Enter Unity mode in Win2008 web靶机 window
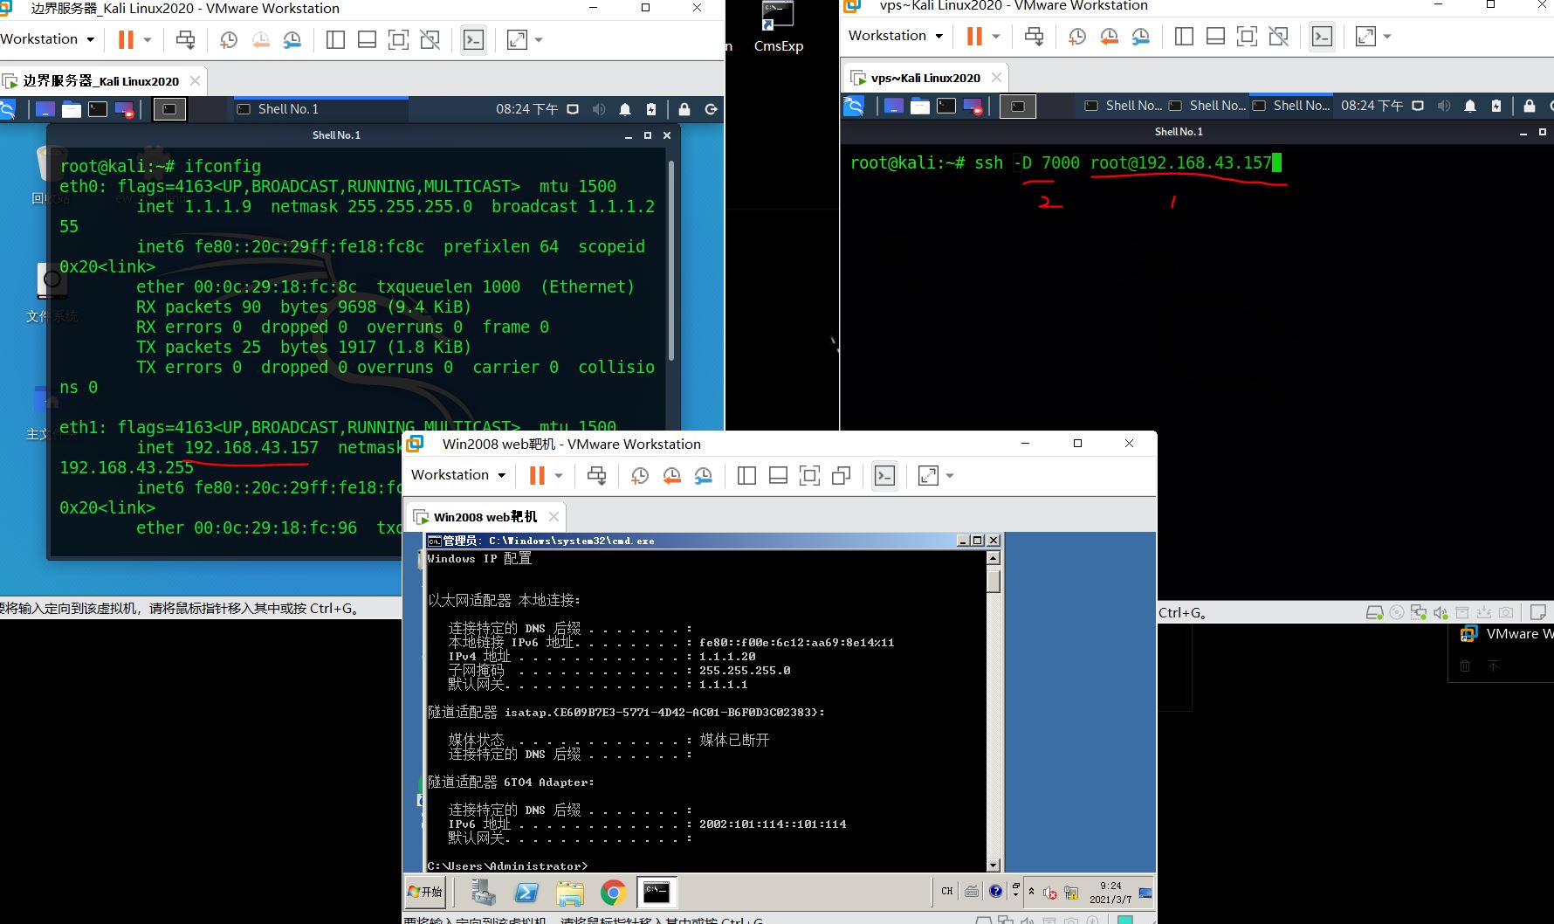Viewport: 1554px width, 924px height. [842, 475]
